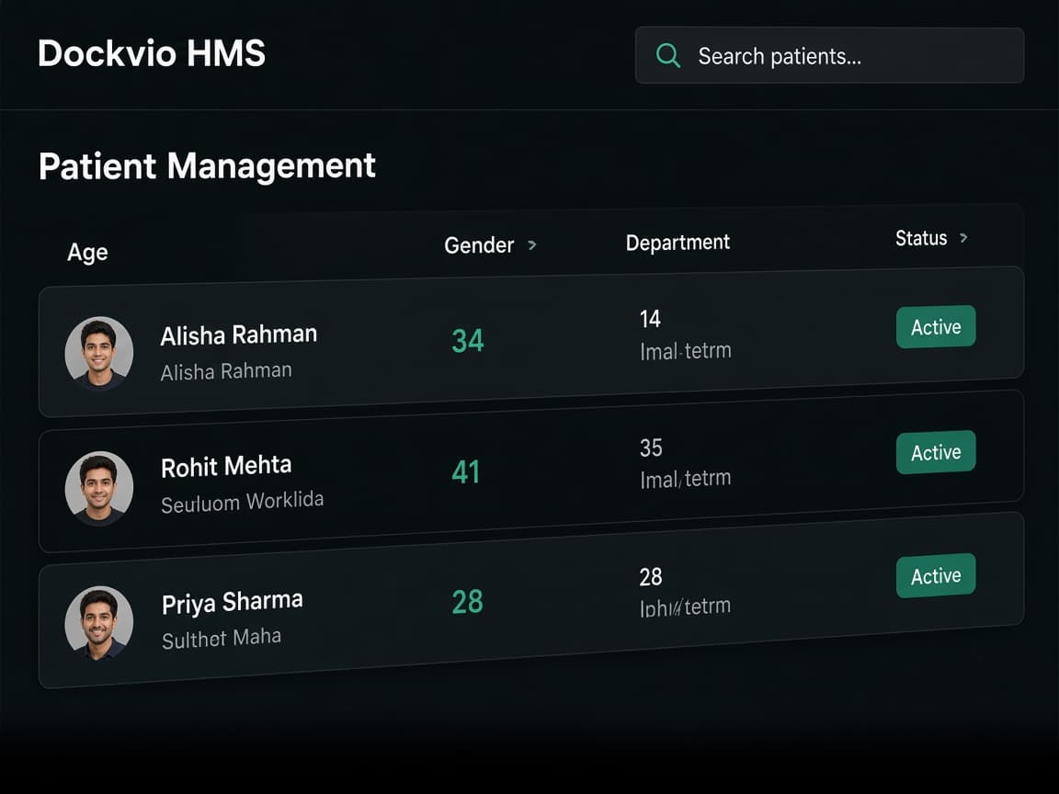Select the bold Alisha Rahman name
This screenshot has height=794, width=1059.
238,335
